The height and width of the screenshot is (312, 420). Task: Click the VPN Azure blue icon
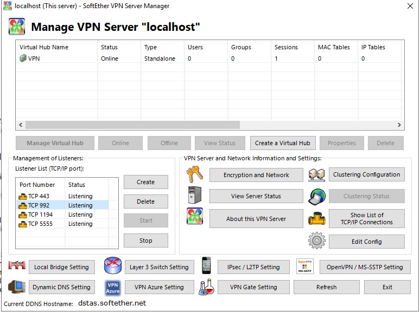tap(112, 287)
